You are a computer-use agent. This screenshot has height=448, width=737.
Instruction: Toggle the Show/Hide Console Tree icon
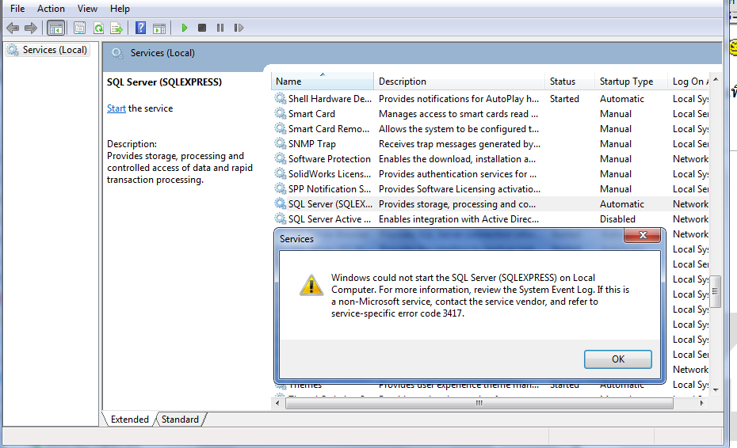(56, 28)
